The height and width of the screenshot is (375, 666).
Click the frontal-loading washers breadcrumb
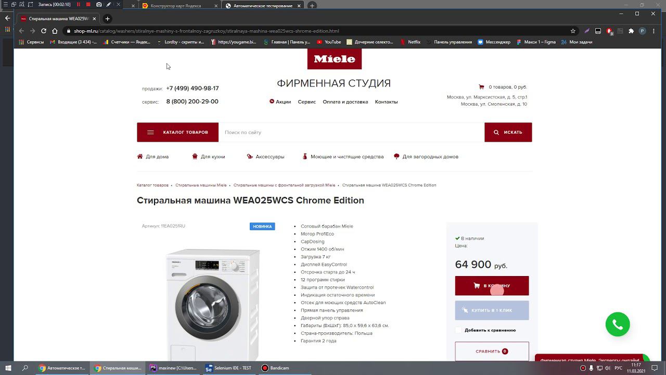click(284, 185)
